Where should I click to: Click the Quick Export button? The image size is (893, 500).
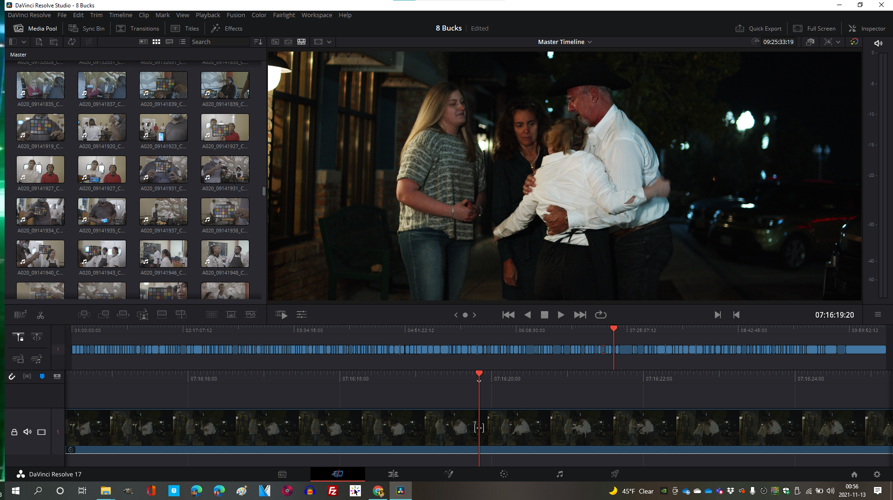(758, 28)
